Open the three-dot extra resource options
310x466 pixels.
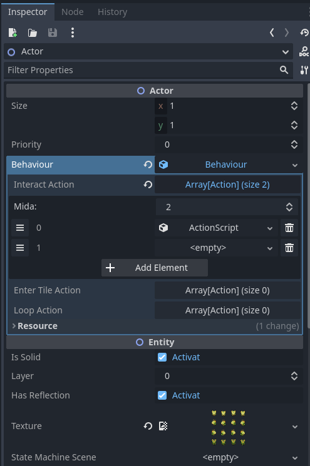(x=73, y=33)
